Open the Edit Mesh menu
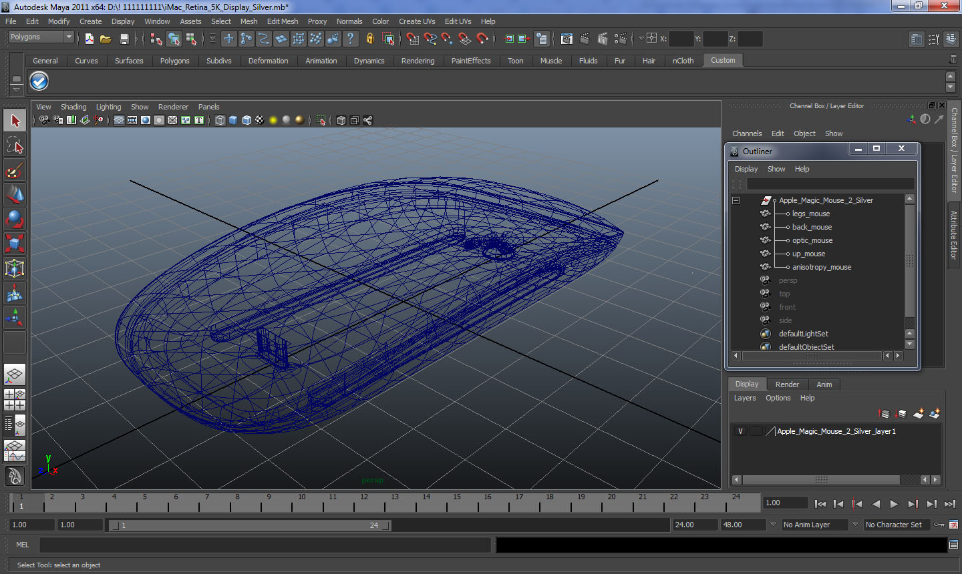 283,21
